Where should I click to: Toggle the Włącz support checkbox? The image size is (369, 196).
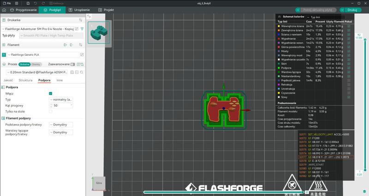[x=50, y=94]
